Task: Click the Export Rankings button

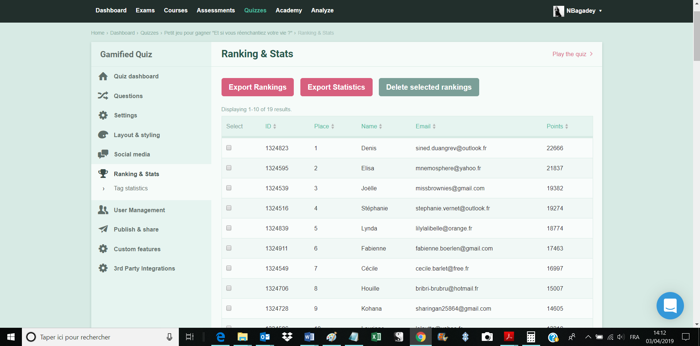Action: click(258, 87)
